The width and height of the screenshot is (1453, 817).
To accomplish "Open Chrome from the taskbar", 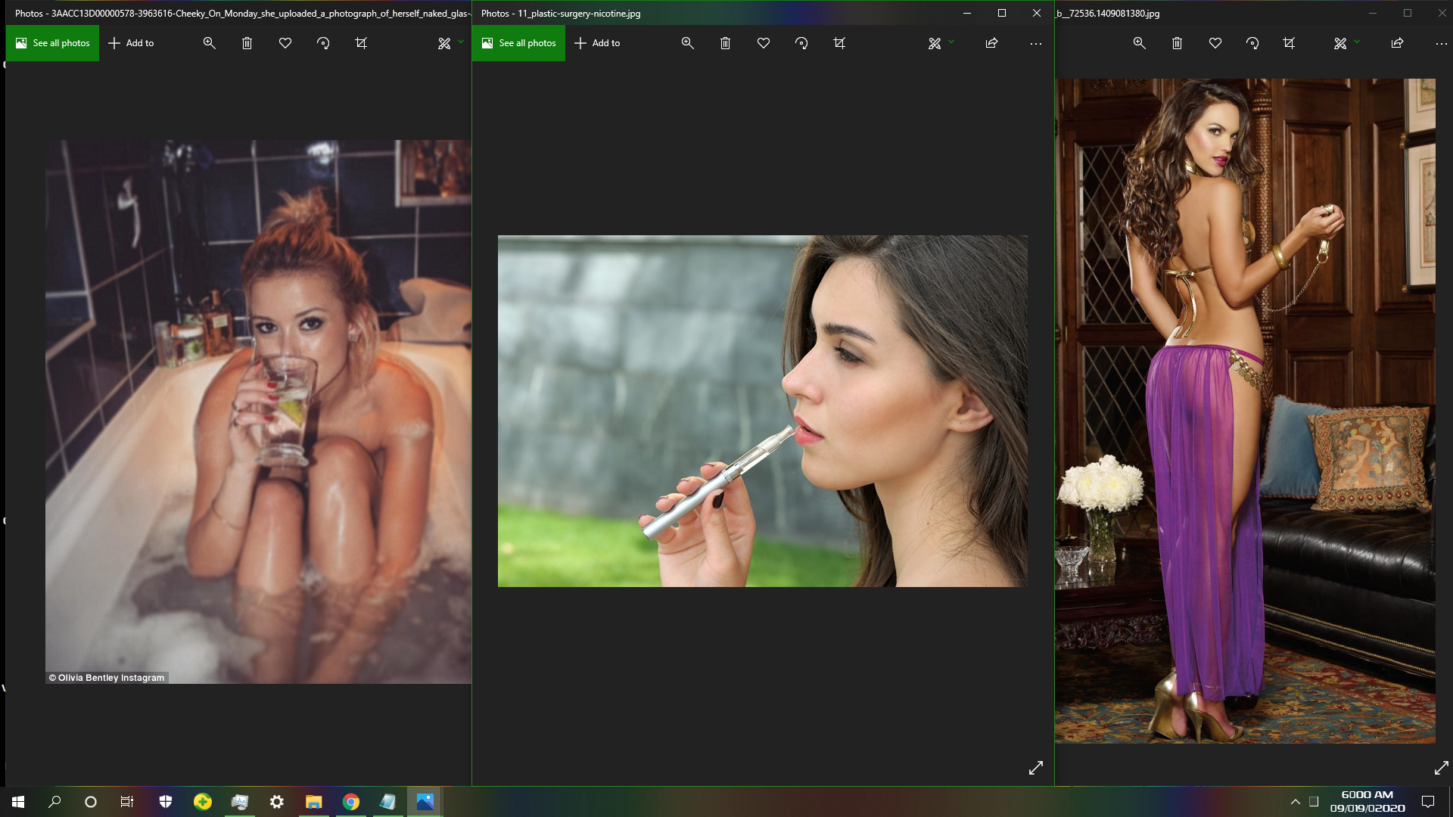I will (x=351, y=802).
